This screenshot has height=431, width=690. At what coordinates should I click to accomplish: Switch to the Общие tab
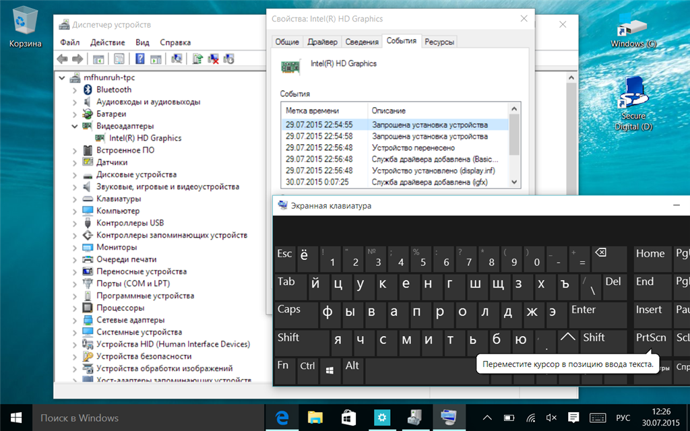click(287, 42)
